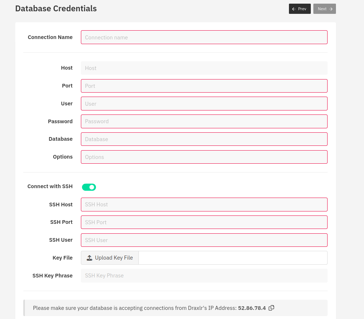Click the Connect with SSH label

[x=50, y=186]
